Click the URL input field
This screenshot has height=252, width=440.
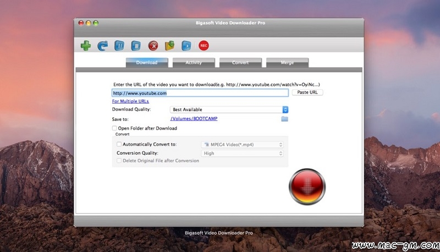pos(200,93)
